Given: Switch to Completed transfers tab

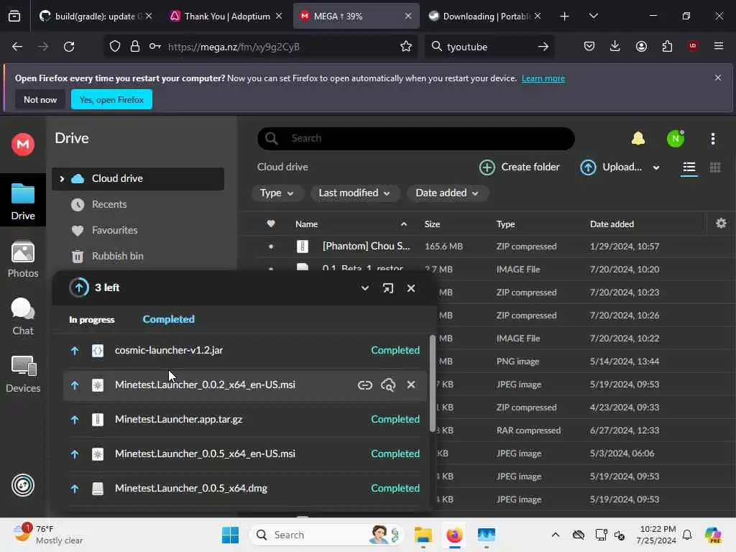Looking at the screenshot, I should coord(168,319).
